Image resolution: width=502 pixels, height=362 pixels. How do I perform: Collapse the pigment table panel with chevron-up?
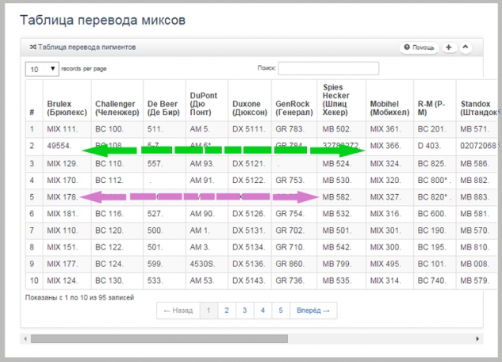tap(466, 48)
